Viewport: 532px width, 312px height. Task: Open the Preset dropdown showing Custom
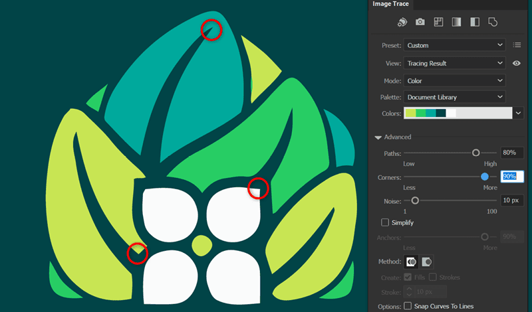pyautogui.click(x=454, y=45)
